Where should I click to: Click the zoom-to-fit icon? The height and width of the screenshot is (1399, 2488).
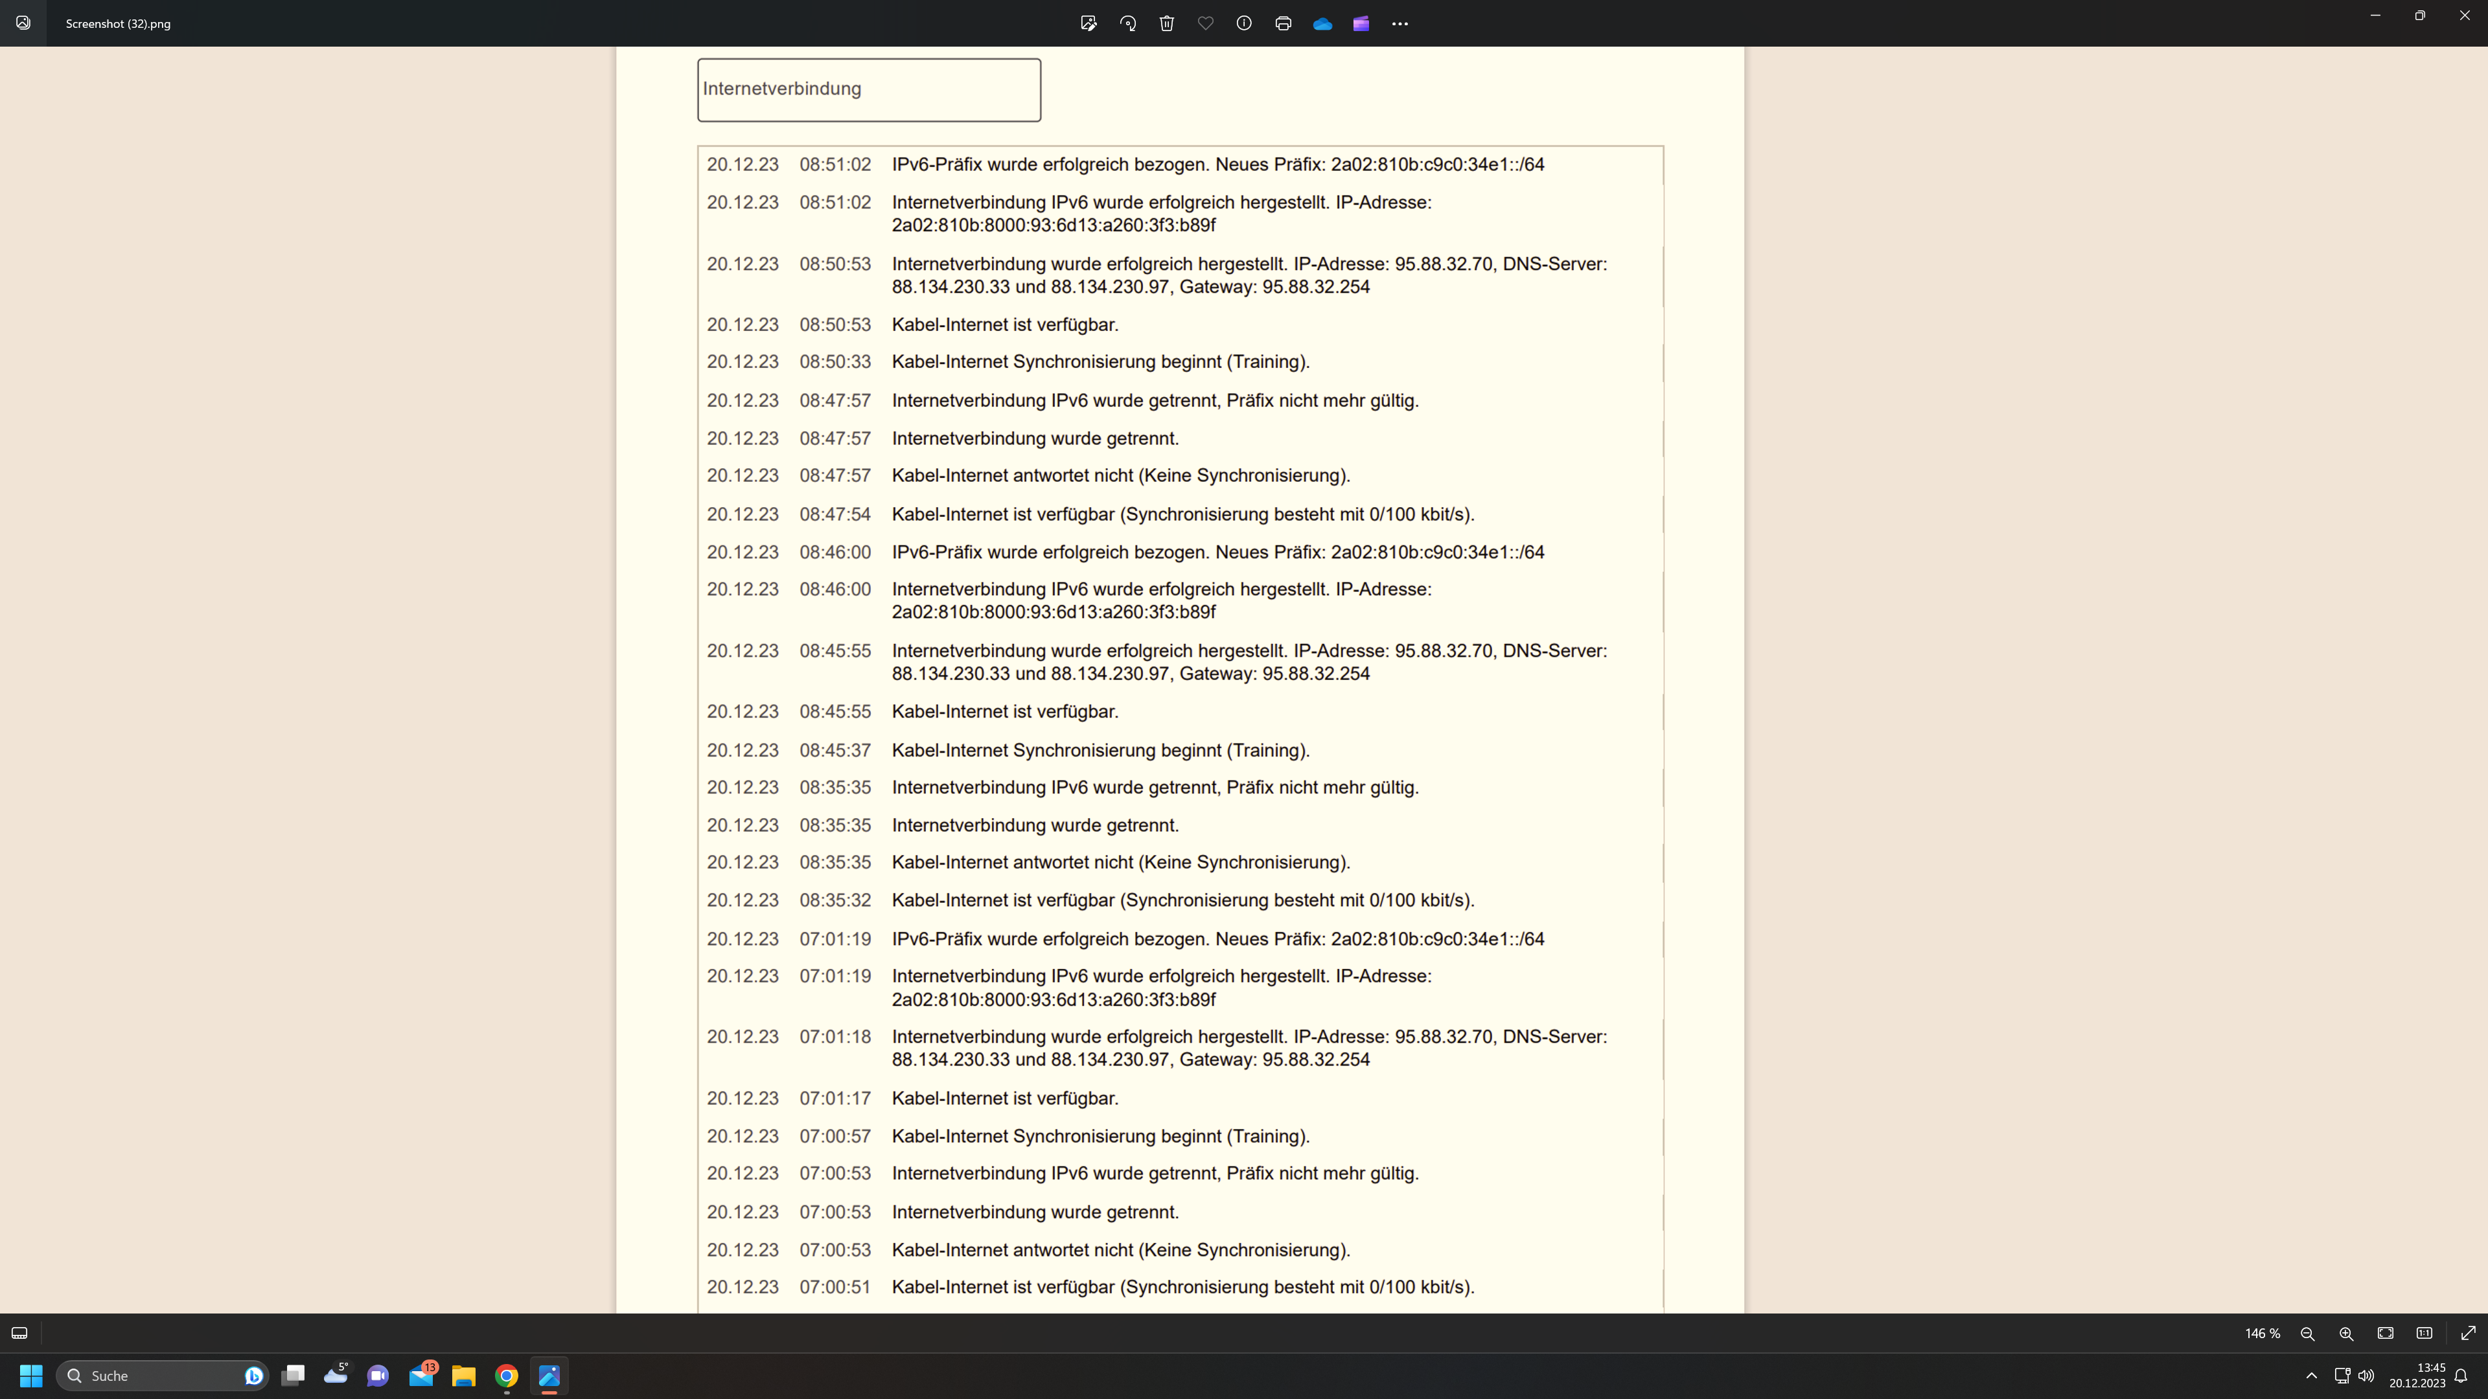tap(2386, 1334)
